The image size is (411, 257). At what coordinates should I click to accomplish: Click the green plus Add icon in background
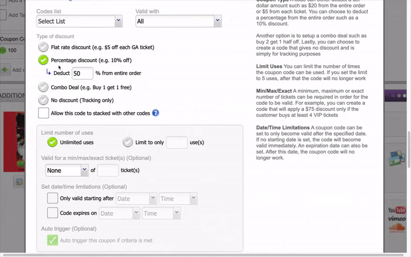coord(5,70)
